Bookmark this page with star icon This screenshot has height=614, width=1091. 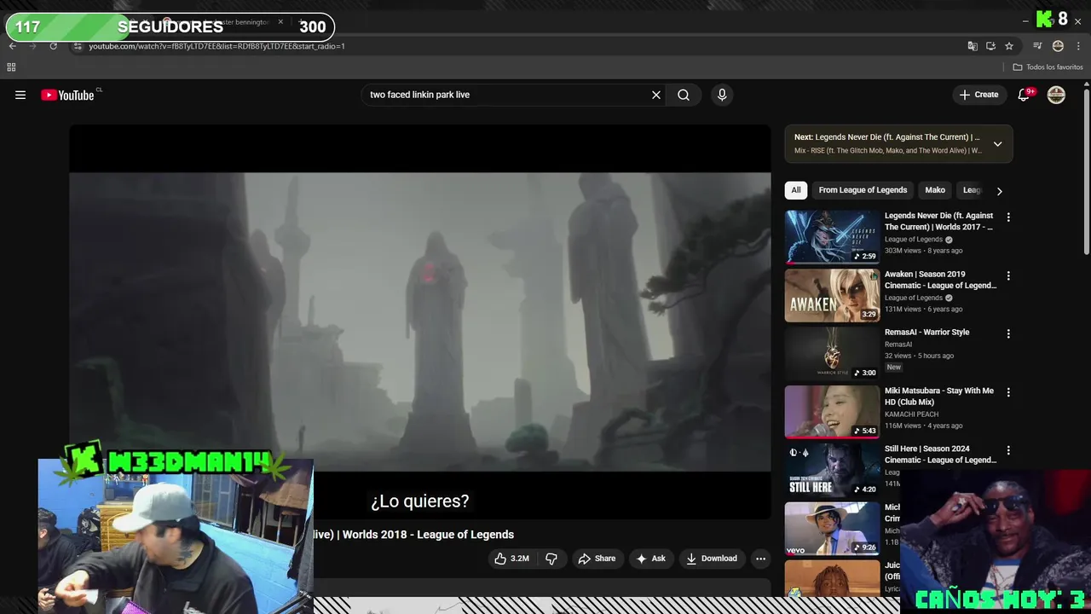pos(1009,46)
